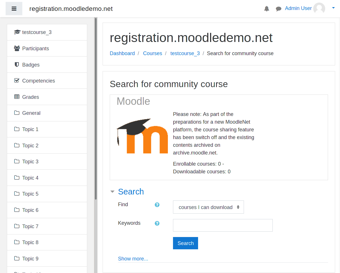
Task: Open the user menu dropdown arrow
Action: tap(333, 8)
